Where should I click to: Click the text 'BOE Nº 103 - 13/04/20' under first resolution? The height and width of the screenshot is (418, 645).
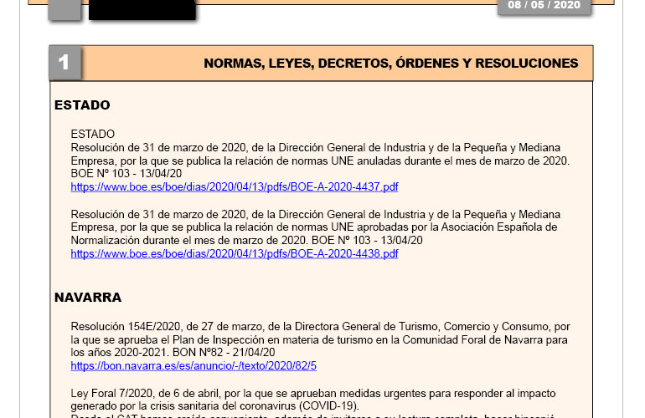tap(126, 173)
